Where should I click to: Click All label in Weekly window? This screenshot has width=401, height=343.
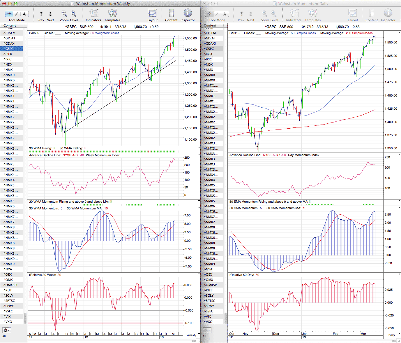pos(4,336)
